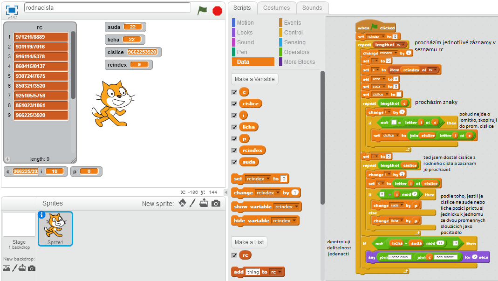
Task: Toggle checkbox for variable c
Action: pos(234,92)
